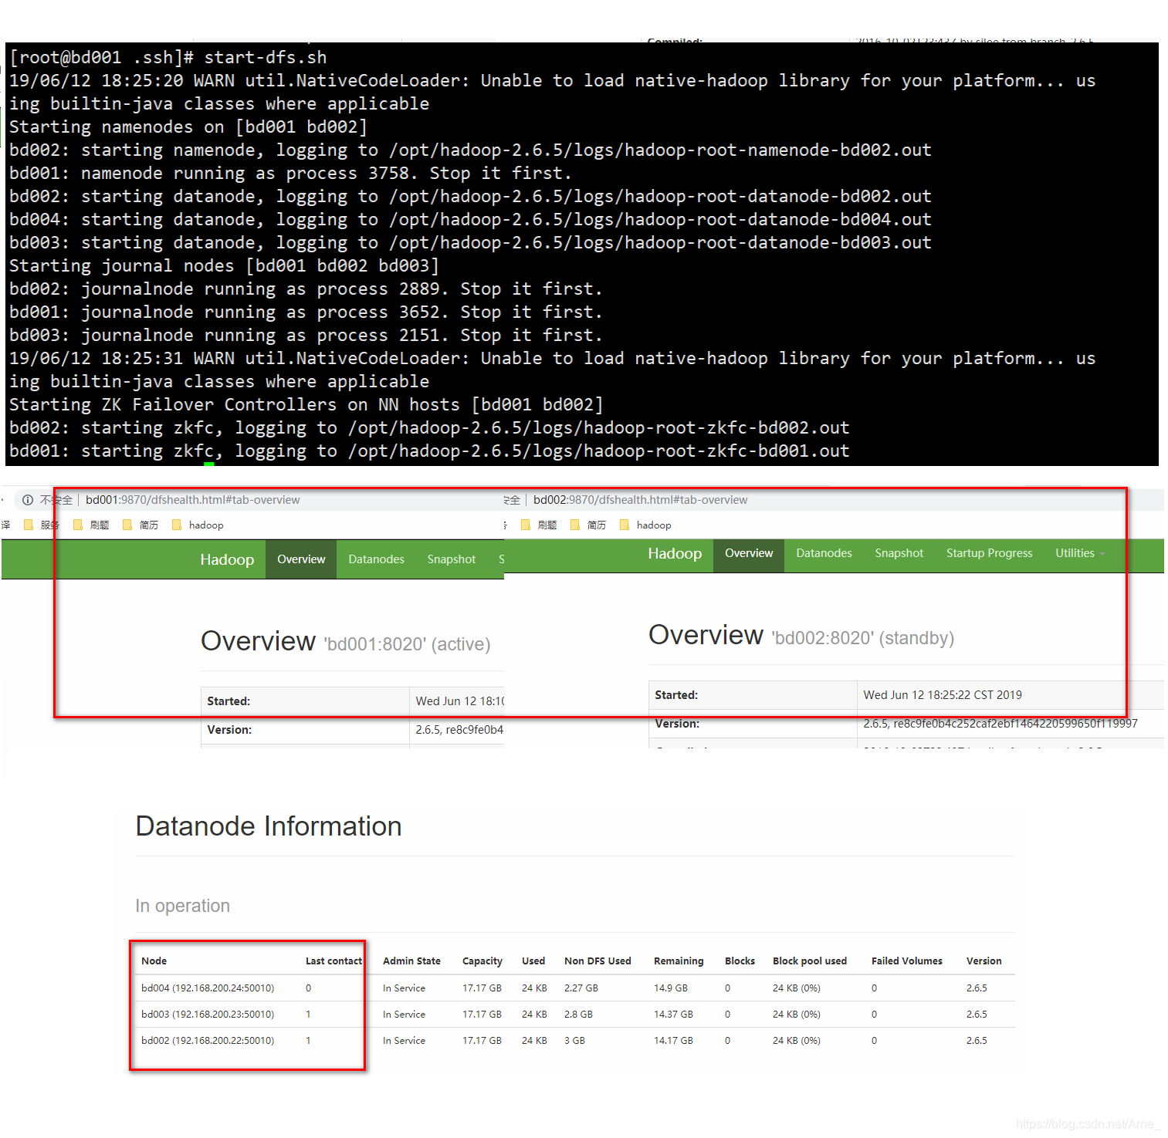This screenshot has height=1138, width=1168.
Task: Select node bd002 (192.168.200.22:50010)
Action: [208, 1041]
